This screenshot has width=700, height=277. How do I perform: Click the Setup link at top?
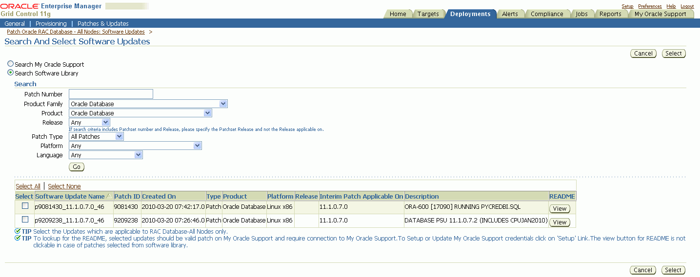tap(627, 6)
